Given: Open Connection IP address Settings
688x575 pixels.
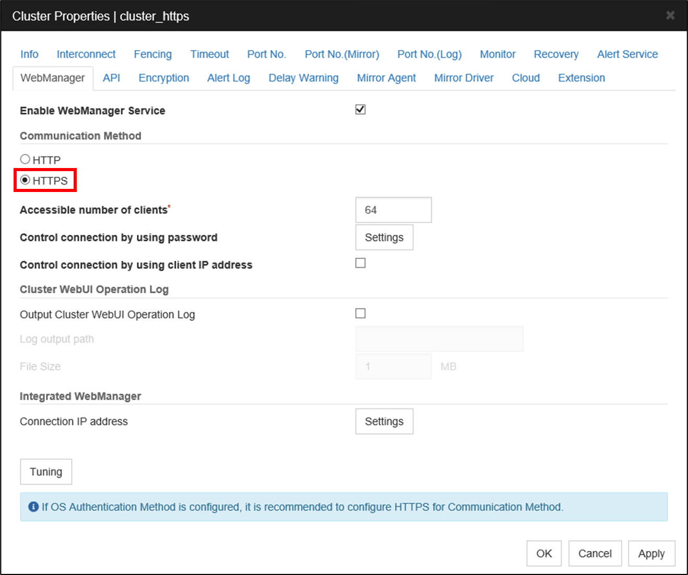Looking at the screenshot, I should [x=384, y=421].
